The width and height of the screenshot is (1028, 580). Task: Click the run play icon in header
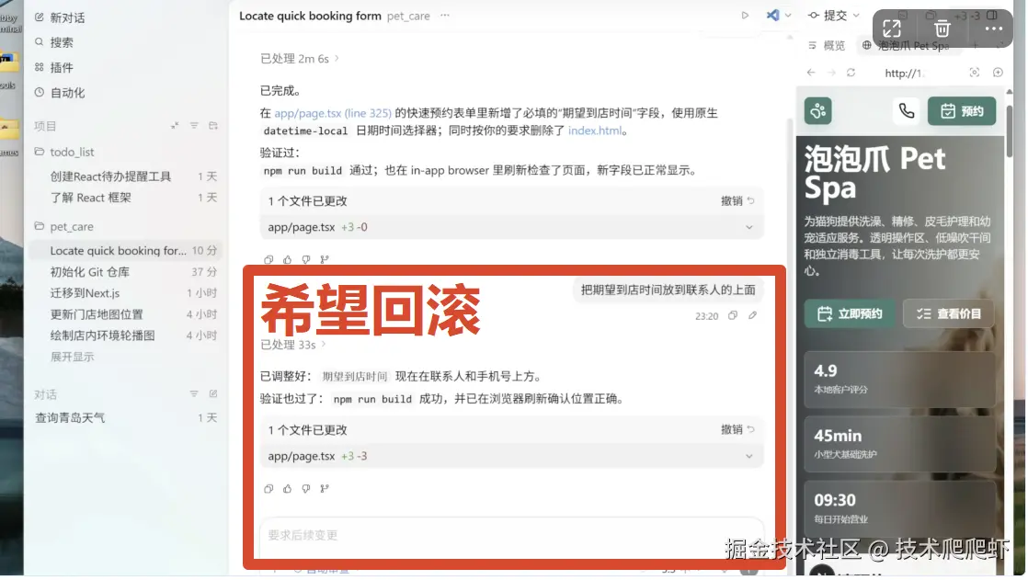(745, 15)
